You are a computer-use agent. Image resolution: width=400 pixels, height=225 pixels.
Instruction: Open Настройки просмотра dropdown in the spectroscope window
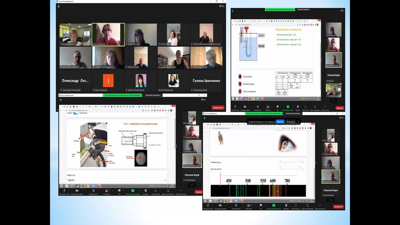pos(153,95)
